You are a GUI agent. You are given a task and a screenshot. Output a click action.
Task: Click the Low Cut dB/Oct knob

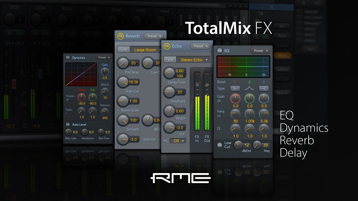click(x=238, y=145)
